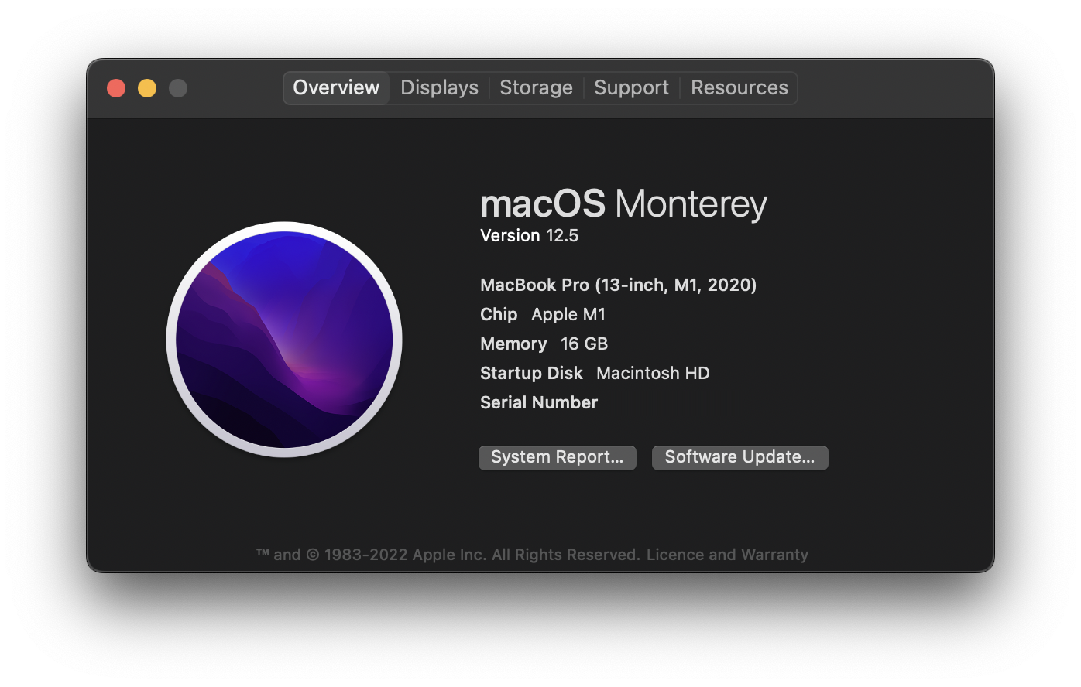The height and width of the screenshot is (687, 1081).
Task: Click the Apple Inc. copyright notice text
Action: (448, 555)
